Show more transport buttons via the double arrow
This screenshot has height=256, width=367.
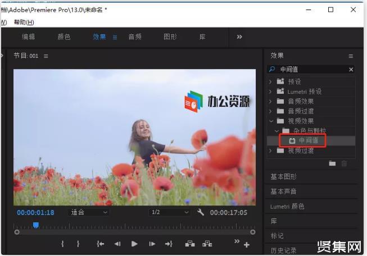click(237, 241)
